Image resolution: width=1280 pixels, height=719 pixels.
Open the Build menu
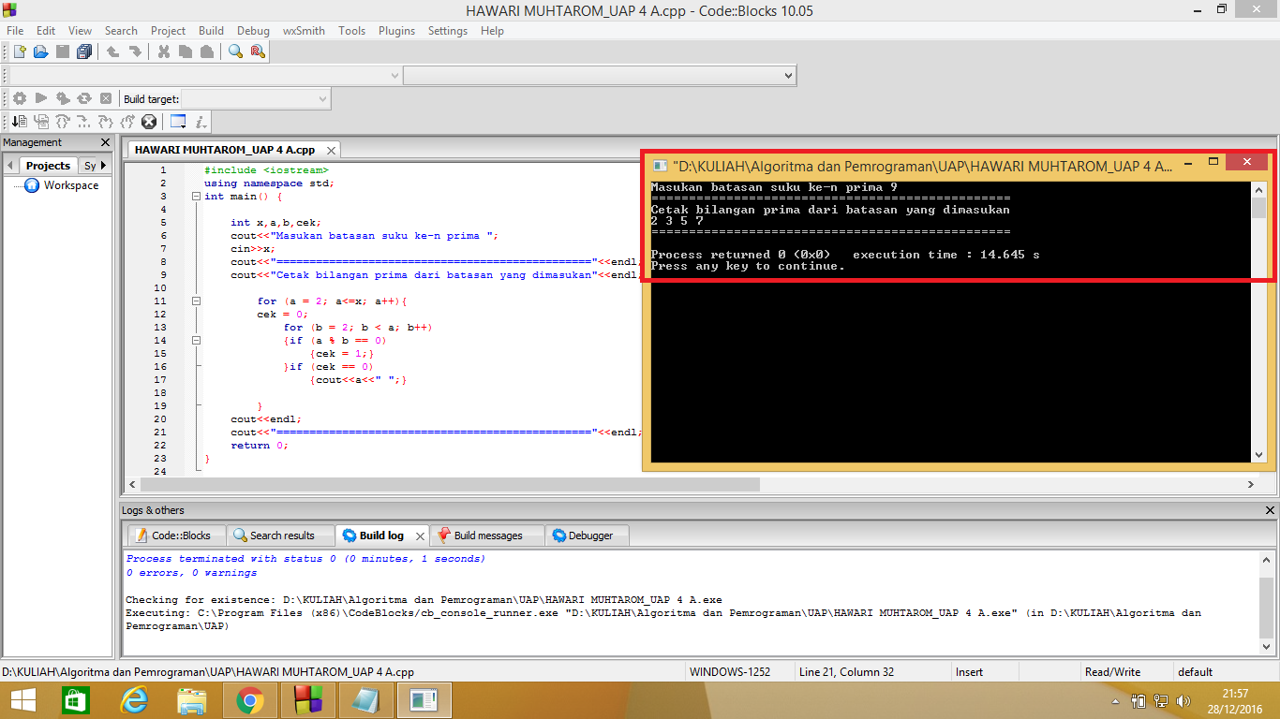[211, 31]
